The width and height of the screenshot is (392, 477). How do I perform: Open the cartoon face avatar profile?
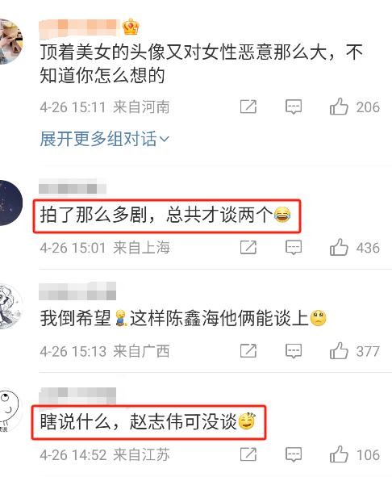click(x=10, y=410)
